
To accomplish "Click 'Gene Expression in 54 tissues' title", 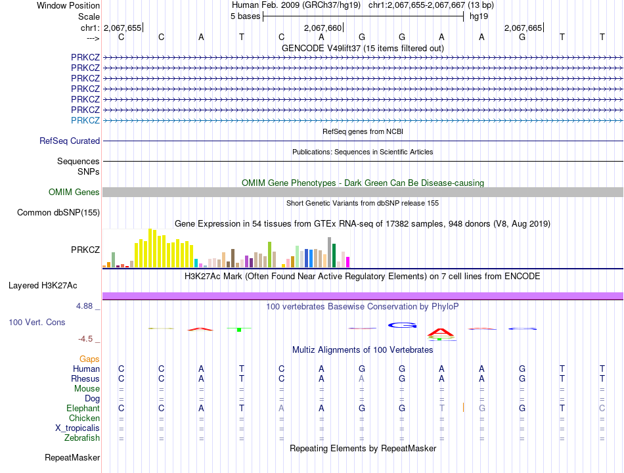I will (x=363, y=224).
